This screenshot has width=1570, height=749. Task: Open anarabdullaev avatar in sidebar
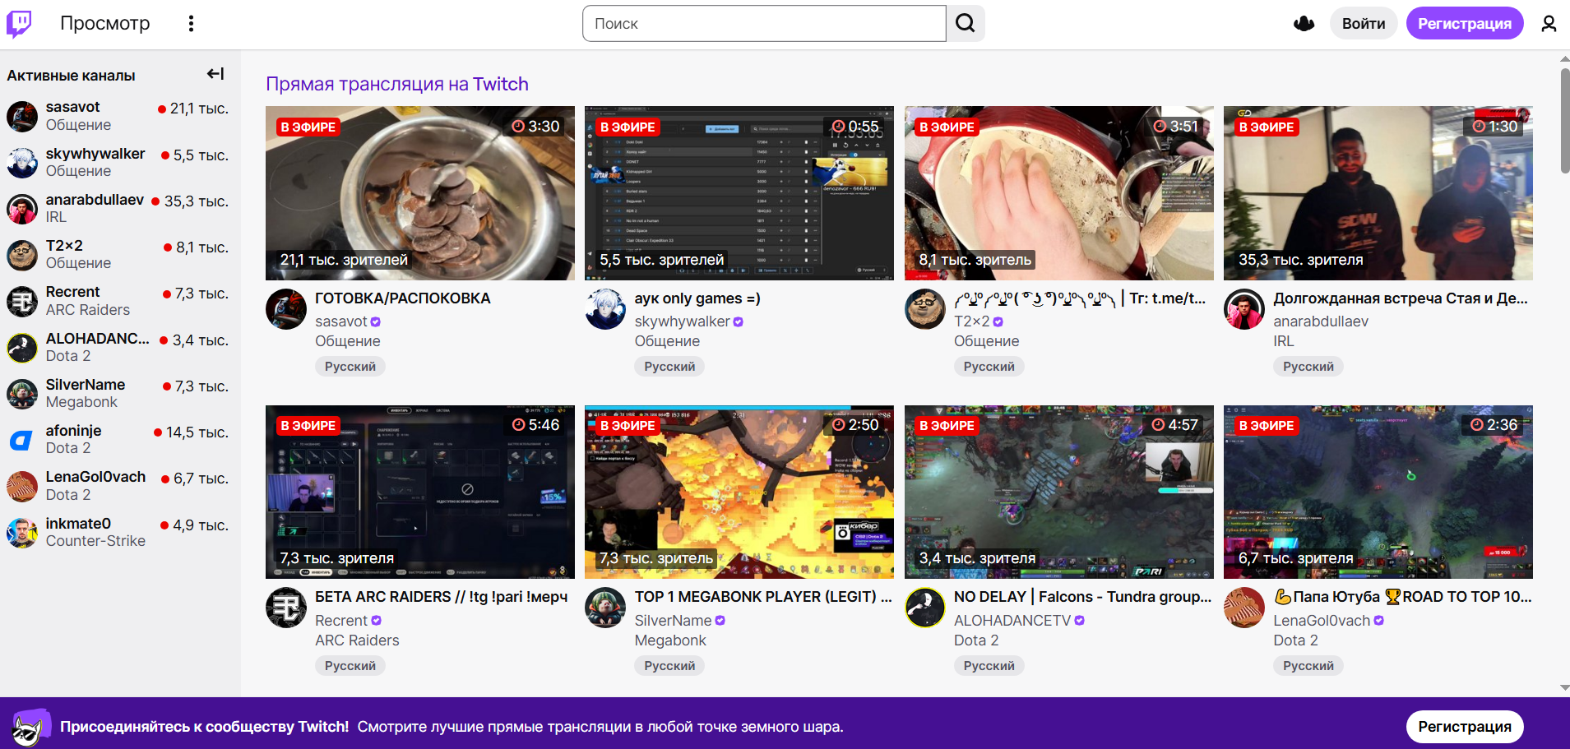(22, 209)
